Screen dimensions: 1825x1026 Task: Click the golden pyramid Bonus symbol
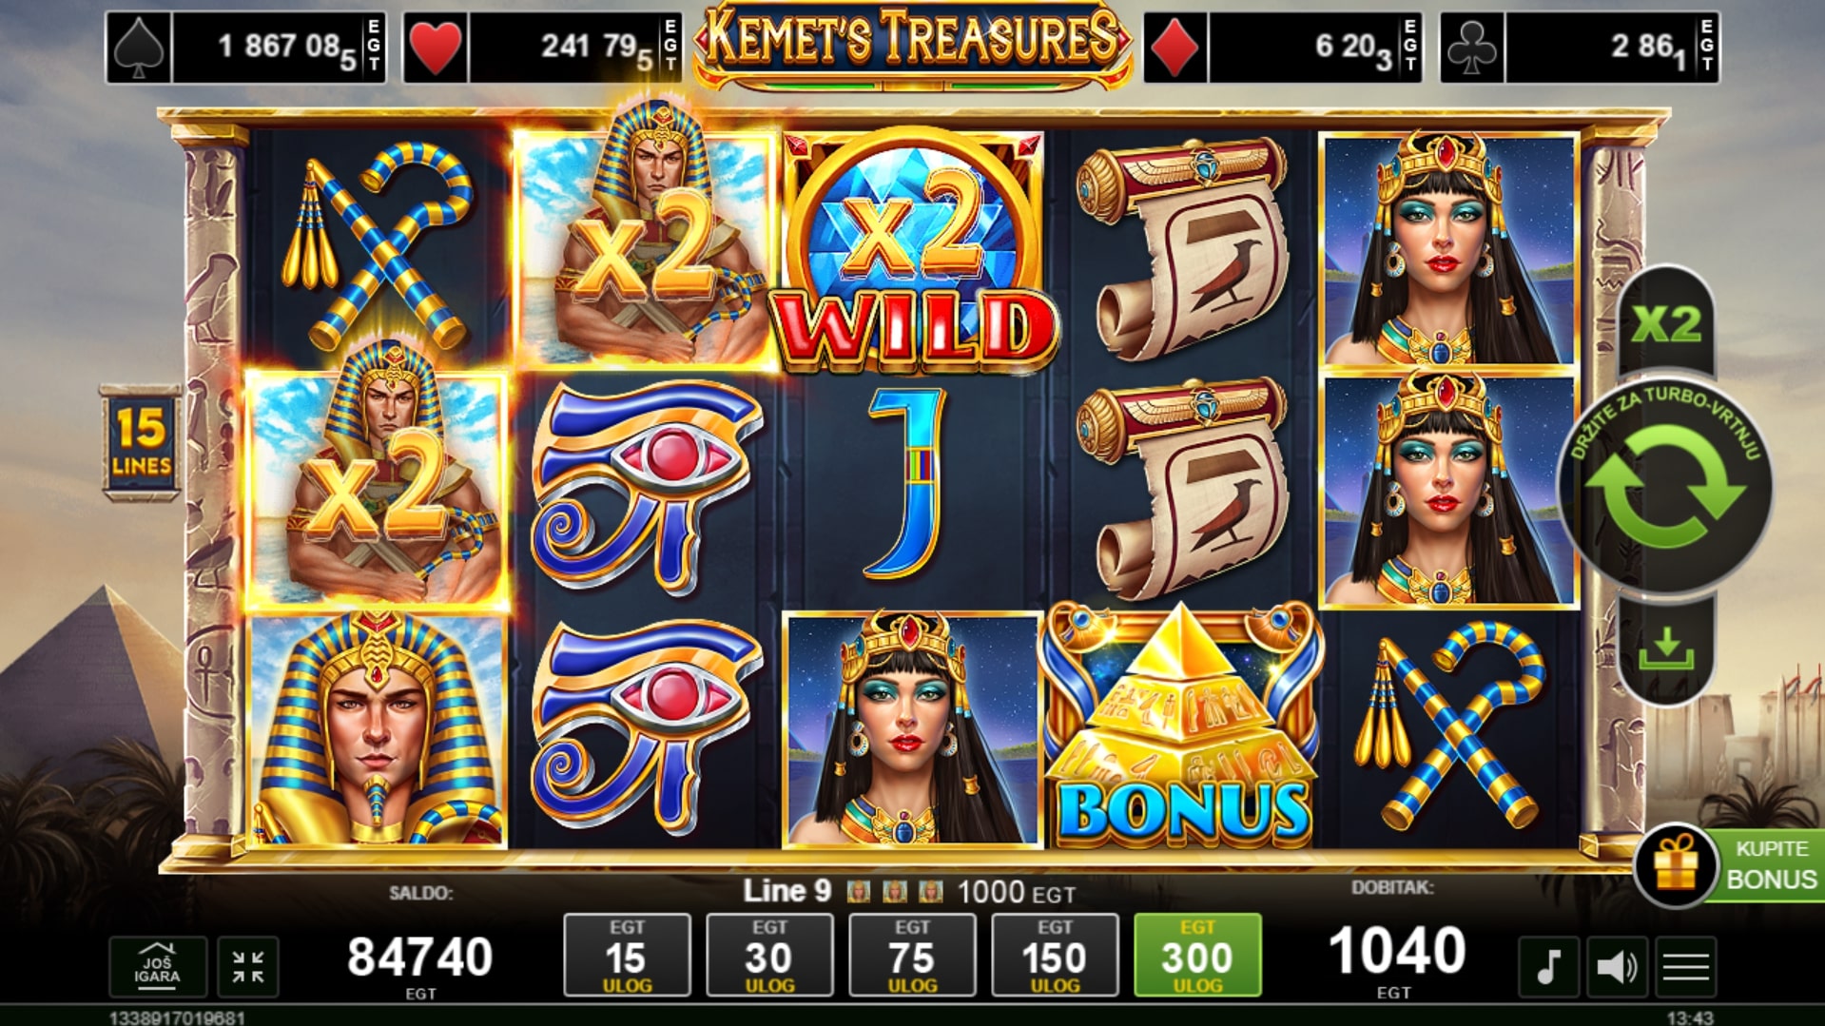[1182, 727]
